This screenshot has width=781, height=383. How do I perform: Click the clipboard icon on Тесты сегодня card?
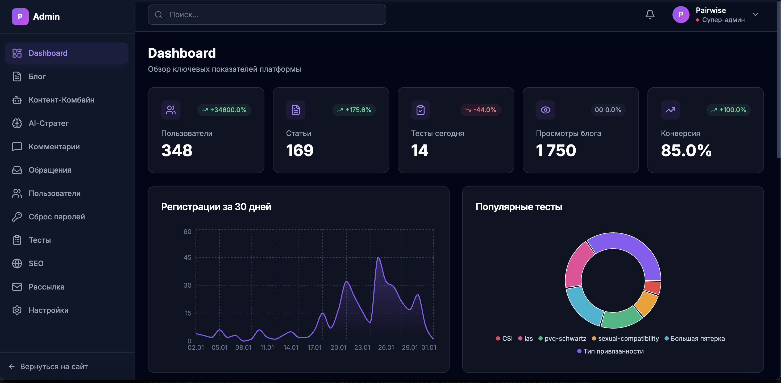coord(420,110)
